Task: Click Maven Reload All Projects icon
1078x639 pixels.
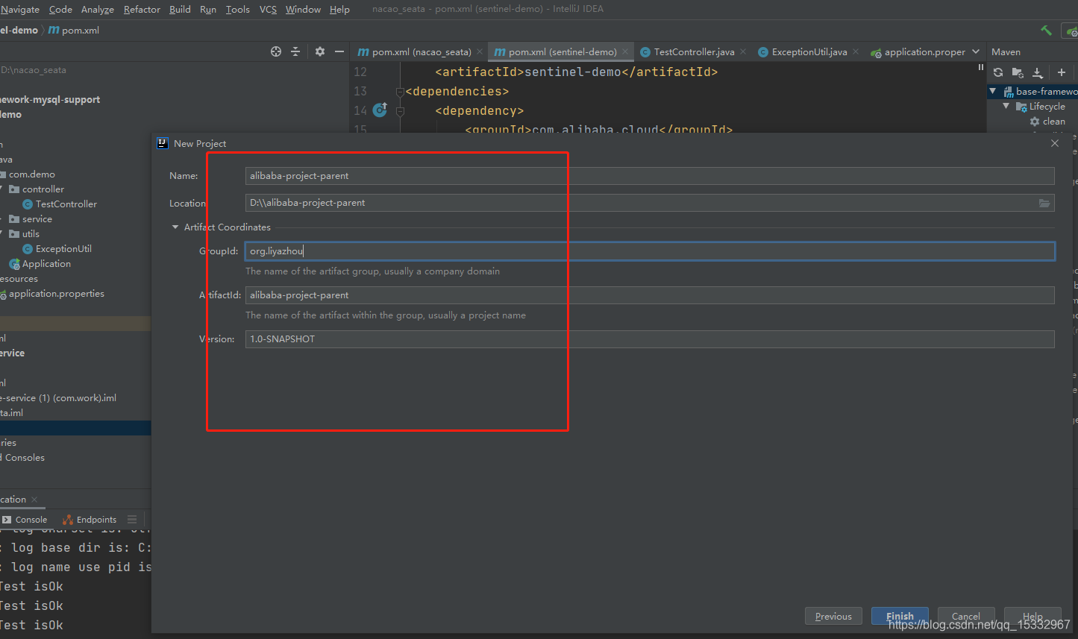Action: (998, 72)
